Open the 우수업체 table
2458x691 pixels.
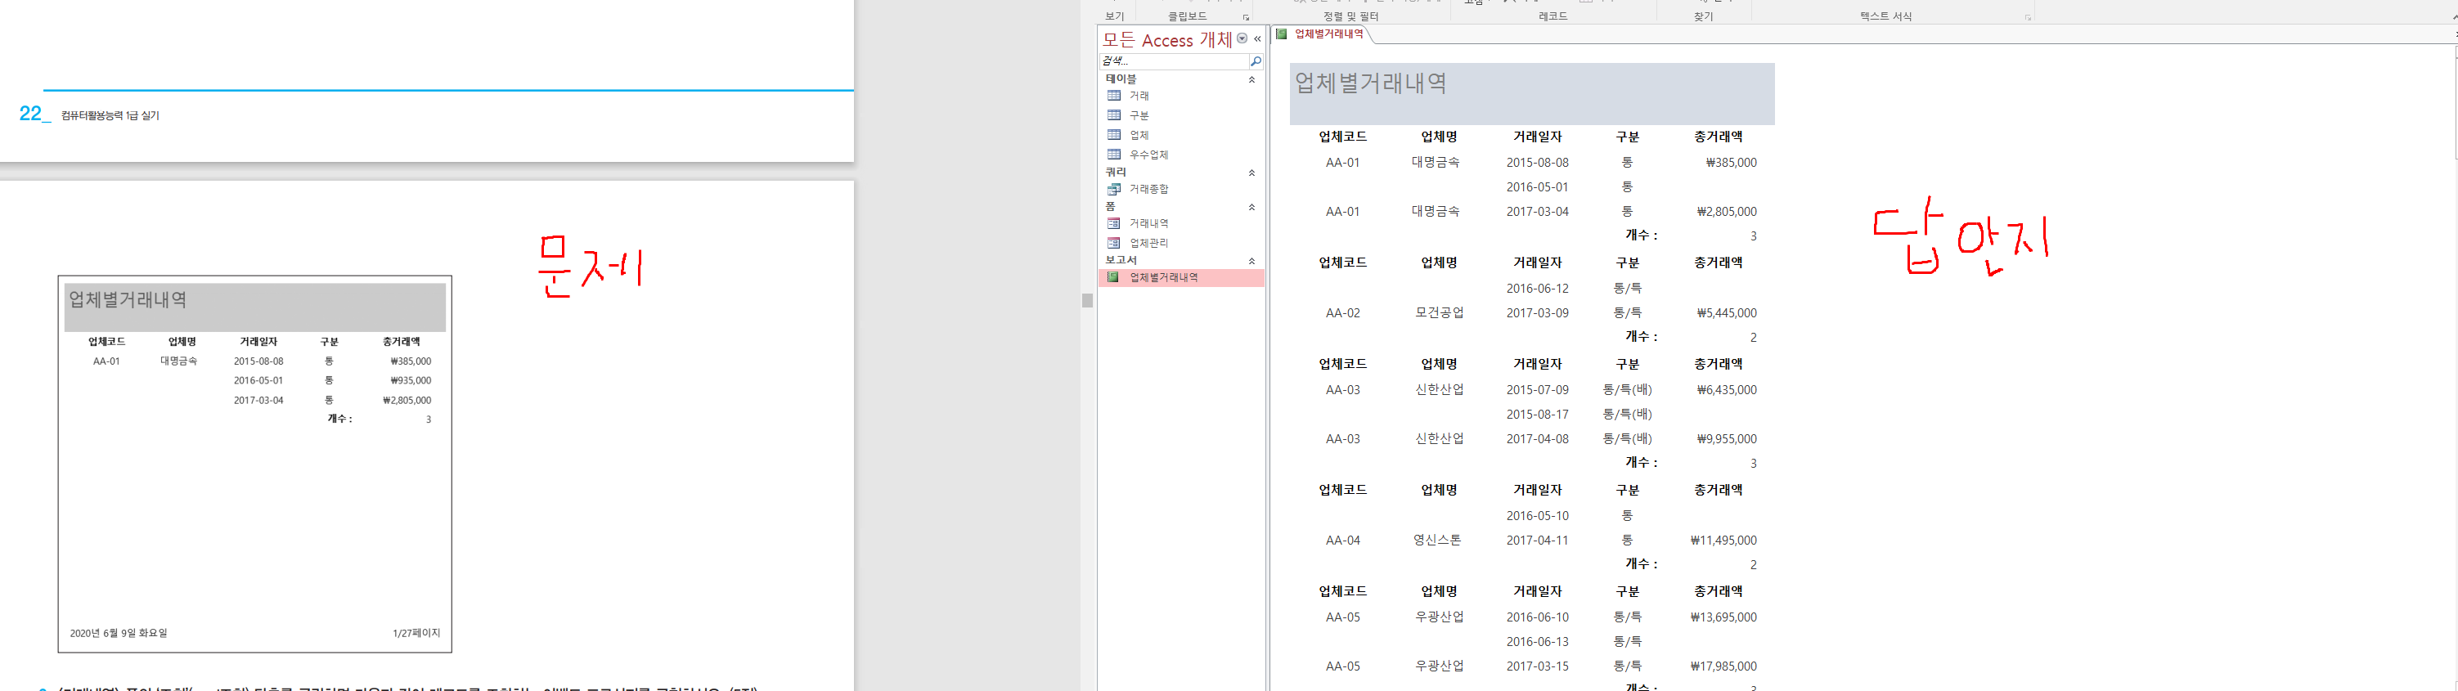(x=1148, y=155)
